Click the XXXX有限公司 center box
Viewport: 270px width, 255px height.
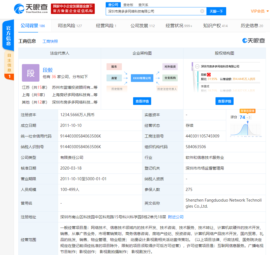pyautogui.click(x=142, y=78)
